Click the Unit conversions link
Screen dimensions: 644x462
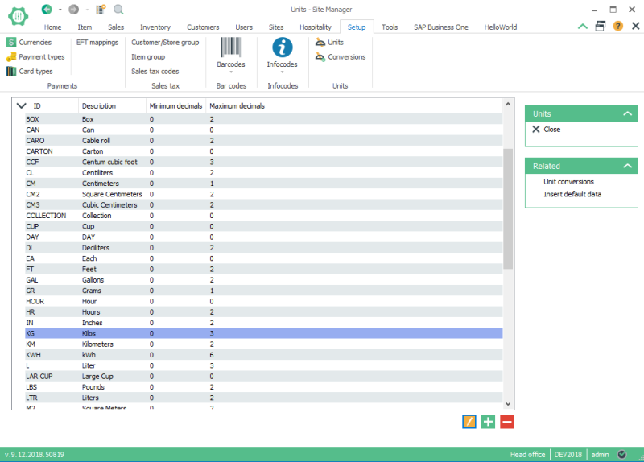[568, 182]
